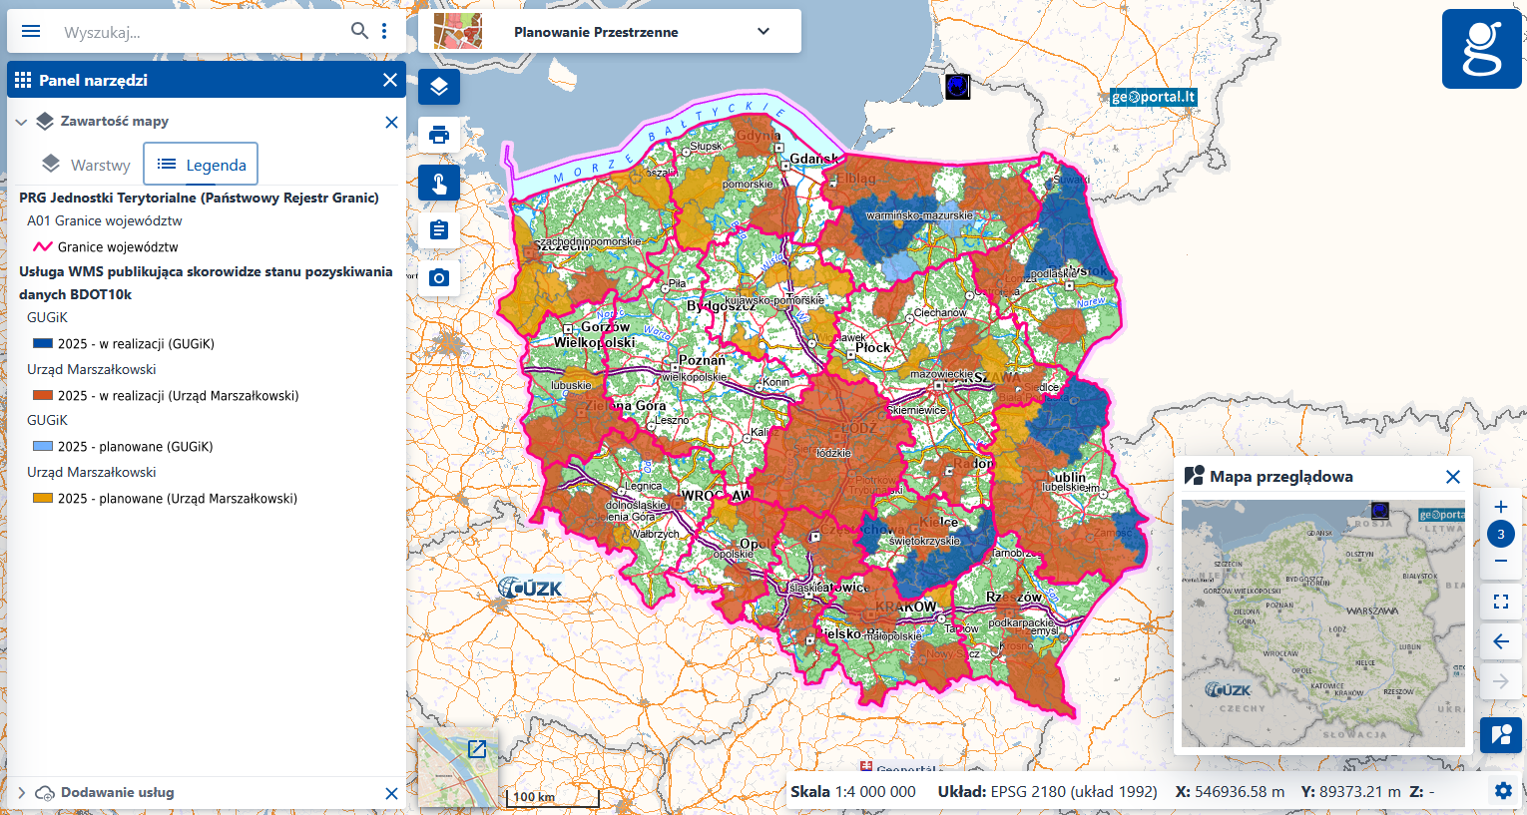
Task: Collapse the Zawartość mapy section
Action: pyautogui.click(x=21, y=122)
